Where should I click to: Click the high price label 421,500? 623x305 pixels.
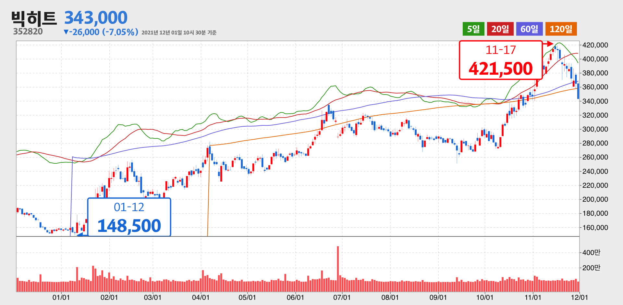coord(501,69)
